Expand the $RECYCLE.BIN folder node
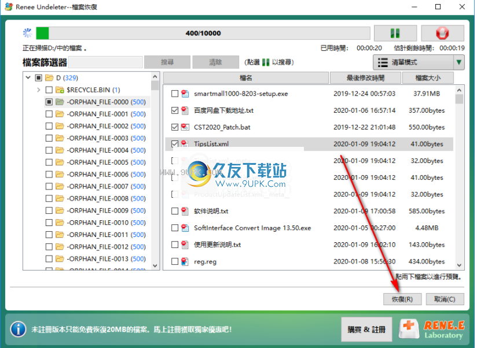The width and height of the screenshot is (477, 348). (39, 90)
